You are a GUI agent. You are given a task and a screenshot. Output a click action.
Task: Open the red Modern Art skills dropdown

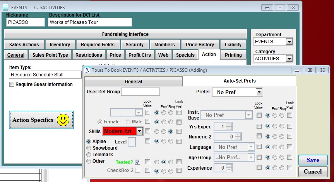pos(139,131)
